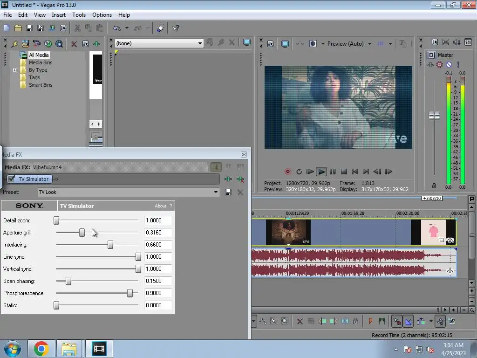Open the File menu

tap(7, 14)
